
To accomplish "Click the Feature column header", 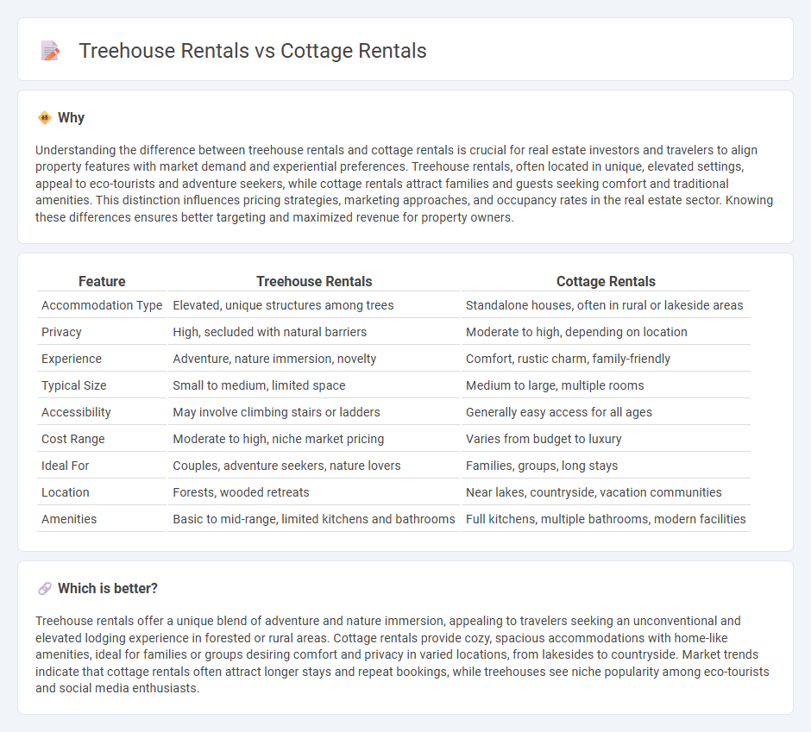I will (x=102, y=281).
